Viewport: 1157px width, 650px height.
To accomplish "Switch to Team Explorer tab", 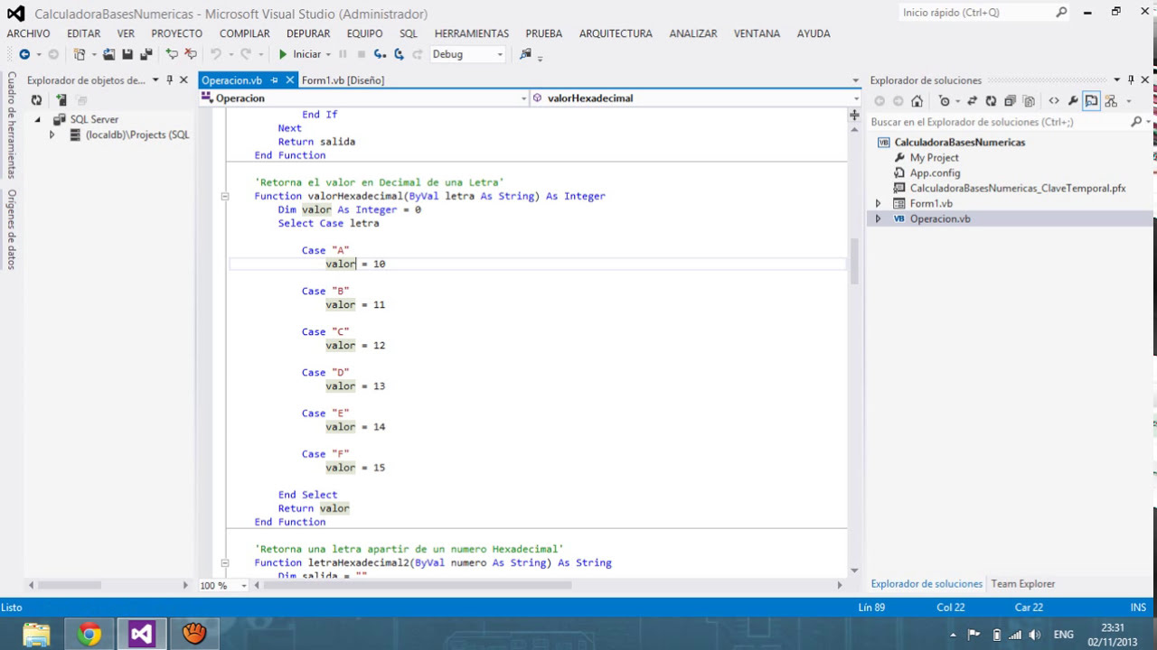I will point(1022,584).
